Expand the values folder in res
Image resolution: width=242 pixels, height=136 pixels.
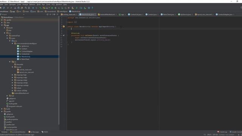[12, 88]
